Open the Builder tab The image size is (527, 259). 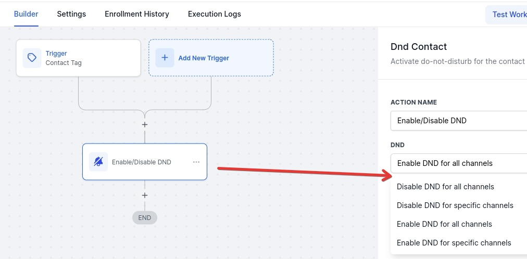(x=26, y=14)
